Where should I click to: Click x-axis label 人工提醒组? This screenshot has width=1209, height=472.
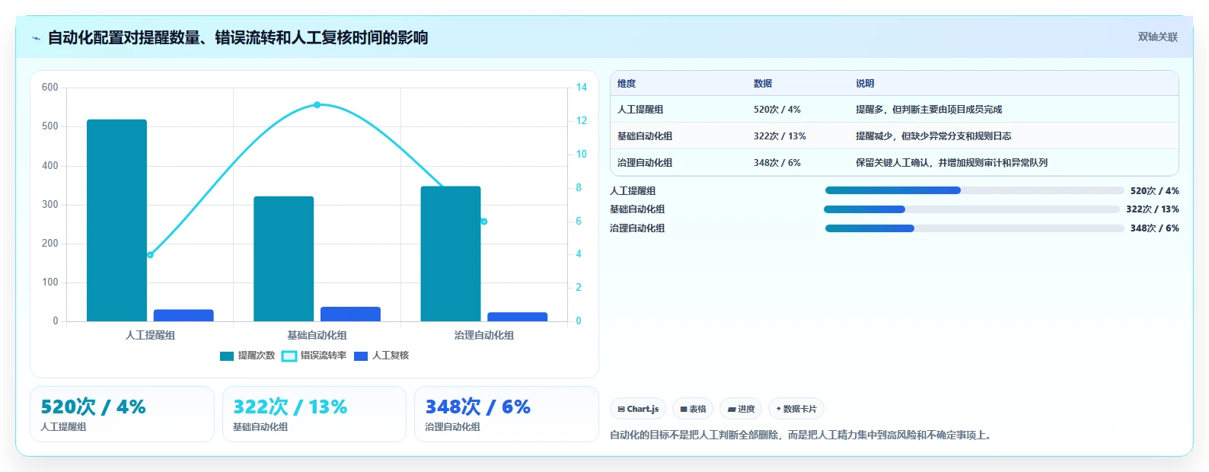150,335
